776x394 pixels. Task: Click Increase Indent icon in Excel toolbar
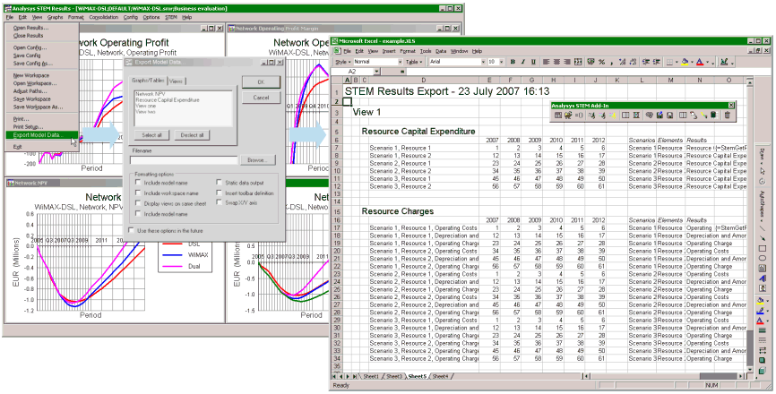657,62
